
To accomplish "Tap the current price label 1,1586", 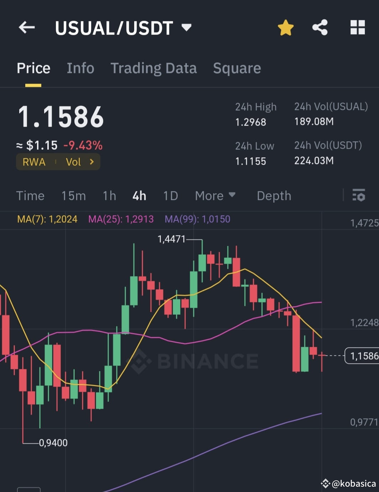I will 362,356.
